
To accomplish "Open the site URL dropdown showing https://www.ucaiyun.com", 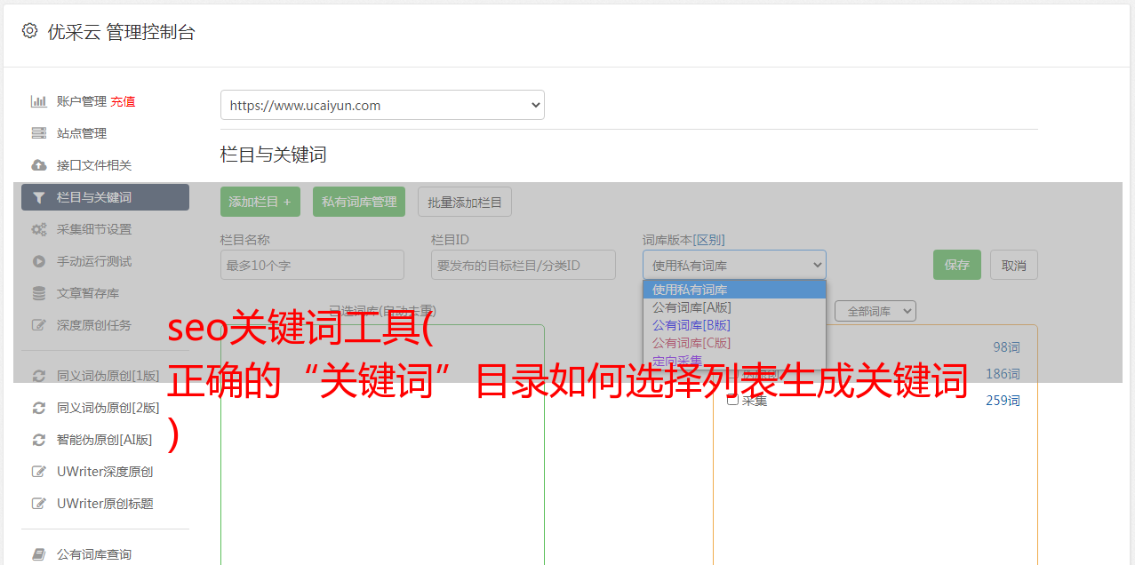I will tap(382, 105).
